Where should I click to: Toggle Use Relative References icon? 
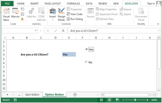(x=22, y=14)
